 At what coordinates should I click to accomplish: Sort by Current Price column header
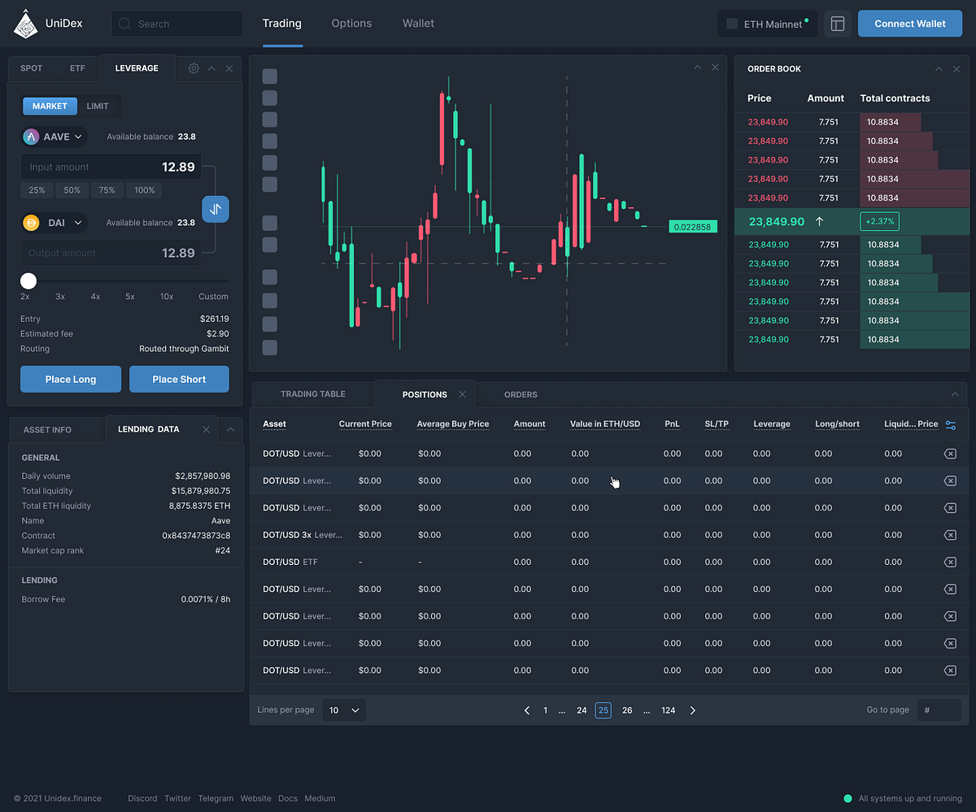point(365,424)
